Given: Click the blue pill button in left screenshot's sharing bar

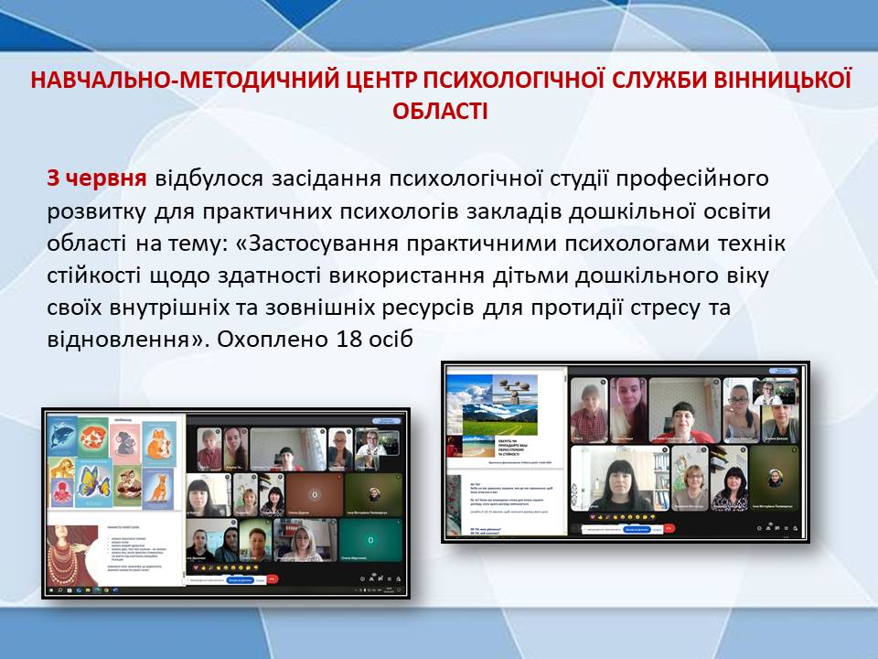Looking at the screenshot, I should click(x=241, y=580).
